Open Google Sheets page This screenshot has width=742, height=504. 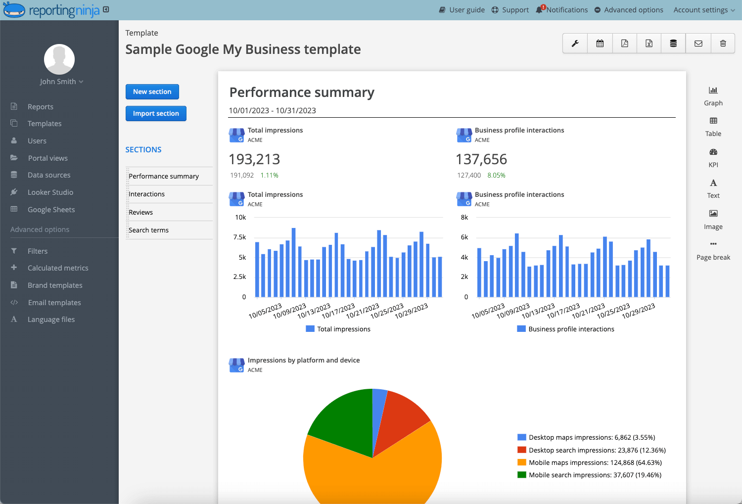51,210
